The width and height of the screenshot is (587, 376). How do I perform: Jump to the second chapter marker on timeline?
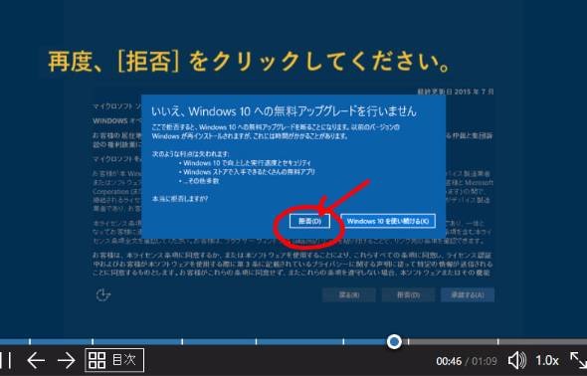click(x=93, y=341)
